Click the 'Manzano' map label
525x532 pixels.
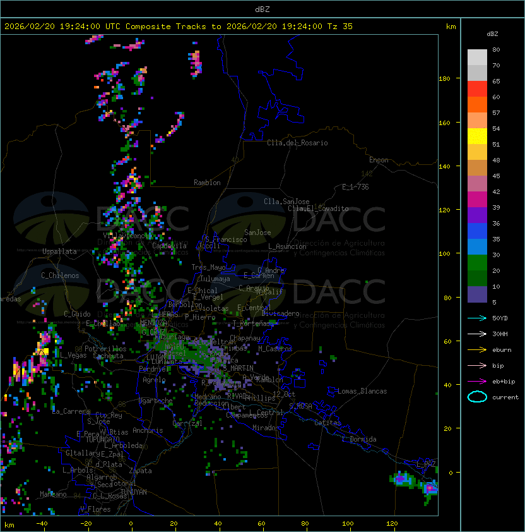53,494
